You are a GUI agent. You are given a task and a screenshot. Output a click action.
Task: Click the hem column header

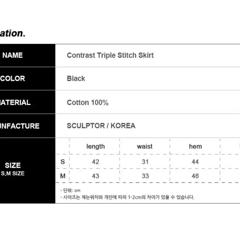click(x=195, y=147)
